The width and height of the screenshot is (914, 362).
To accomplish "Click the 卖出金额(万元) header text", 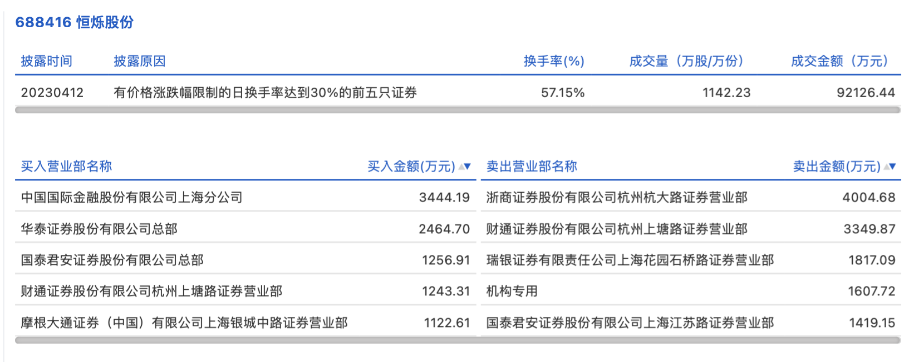I will (x=837, y=166).
